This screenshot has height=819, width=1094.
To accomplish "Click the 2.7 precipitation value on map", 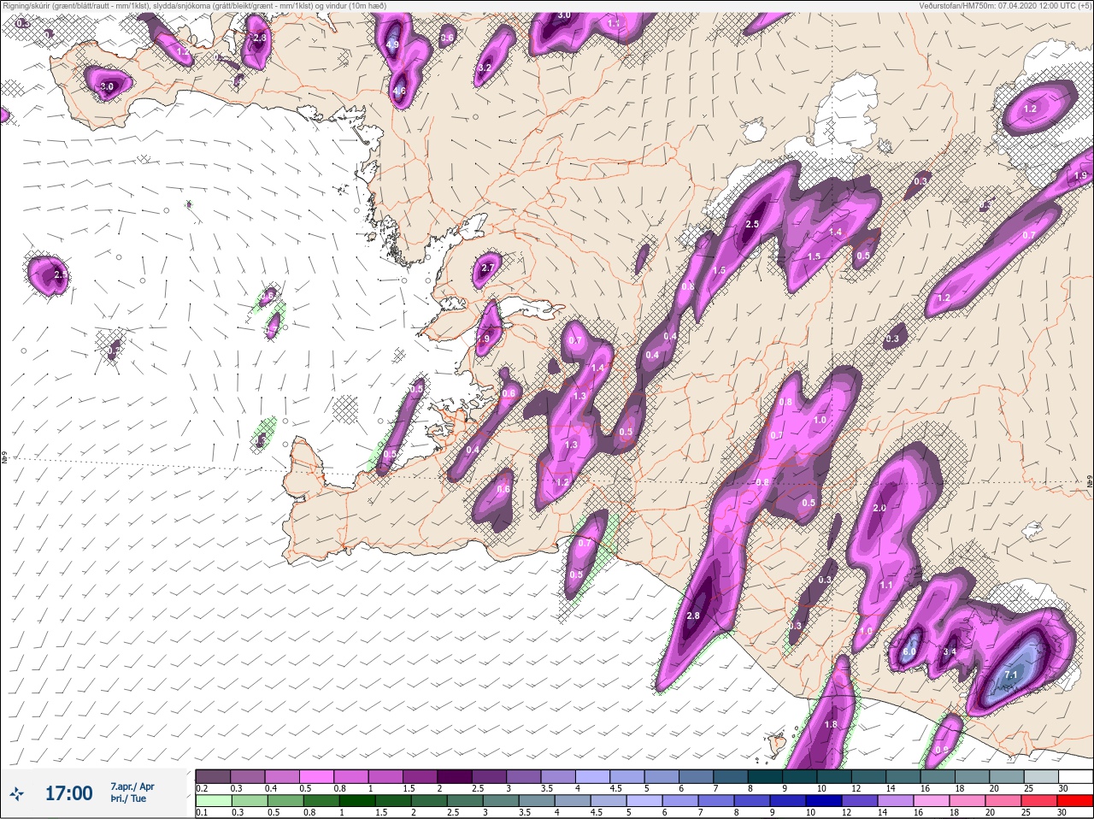I will (x=487, y=268).
